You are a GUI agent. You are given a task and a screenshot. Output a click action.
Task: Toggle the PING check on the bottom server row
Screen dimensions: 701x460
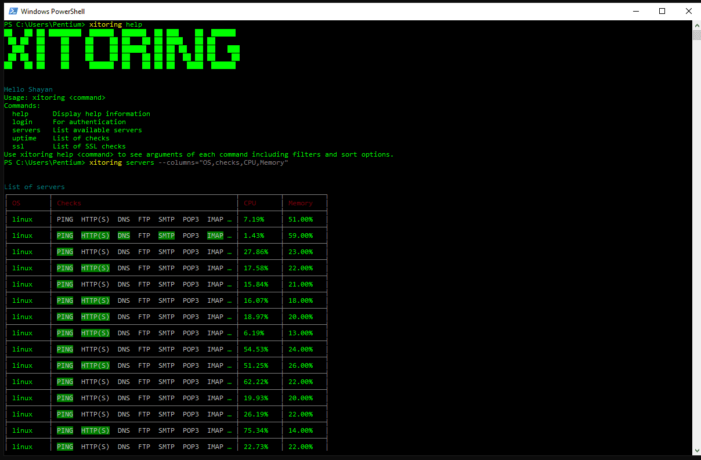coord(64,446)
